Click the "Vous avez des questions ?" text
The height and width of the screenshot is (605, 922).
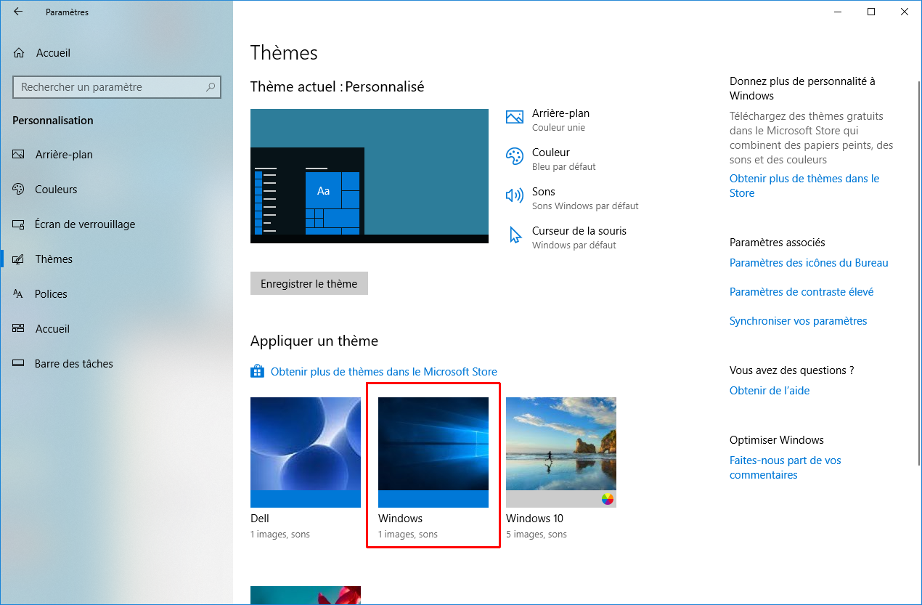(x=792, y=370)
